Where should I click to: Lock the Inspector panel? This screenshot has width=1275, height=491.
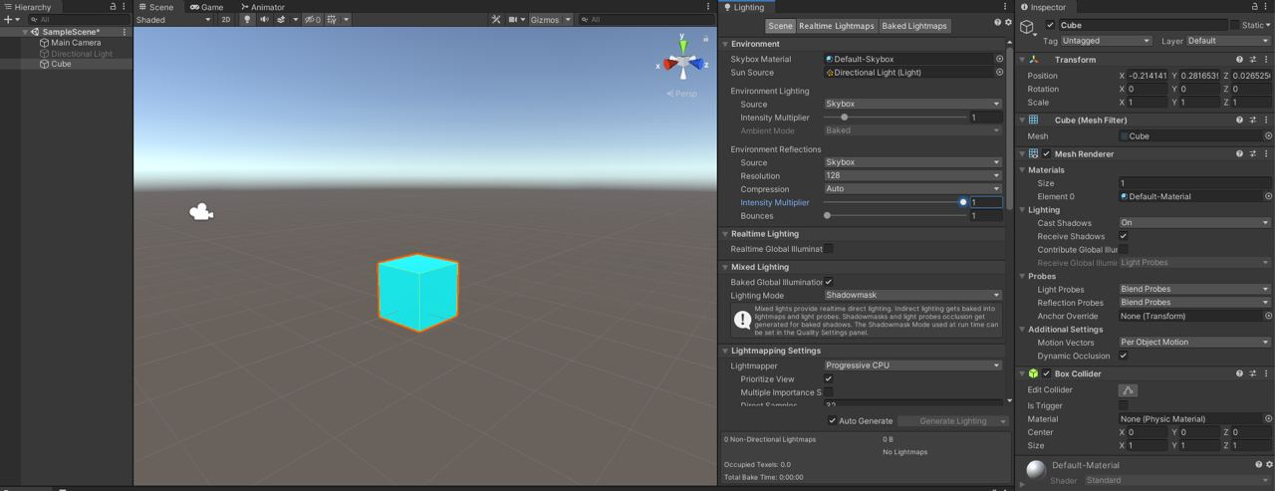(1254, 6)
